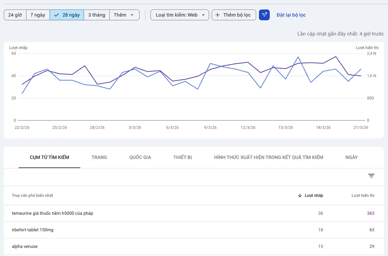Click the Đặt lại bộ lọc link

pos(291,15)
